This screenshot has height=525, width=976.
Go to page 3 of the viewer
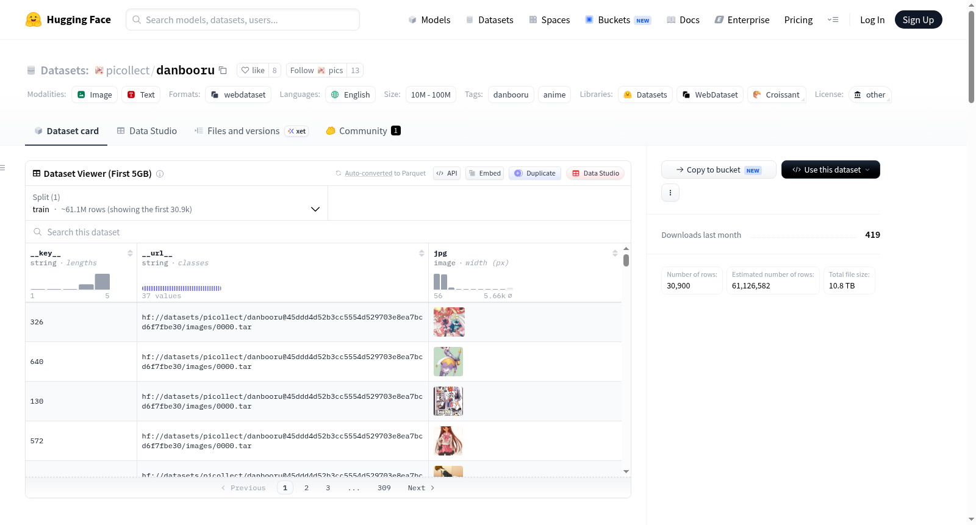click(328, 488)
